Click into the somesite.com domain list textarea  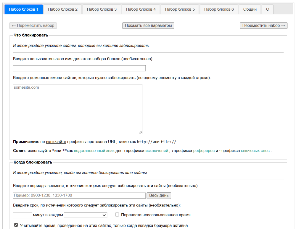78,109
